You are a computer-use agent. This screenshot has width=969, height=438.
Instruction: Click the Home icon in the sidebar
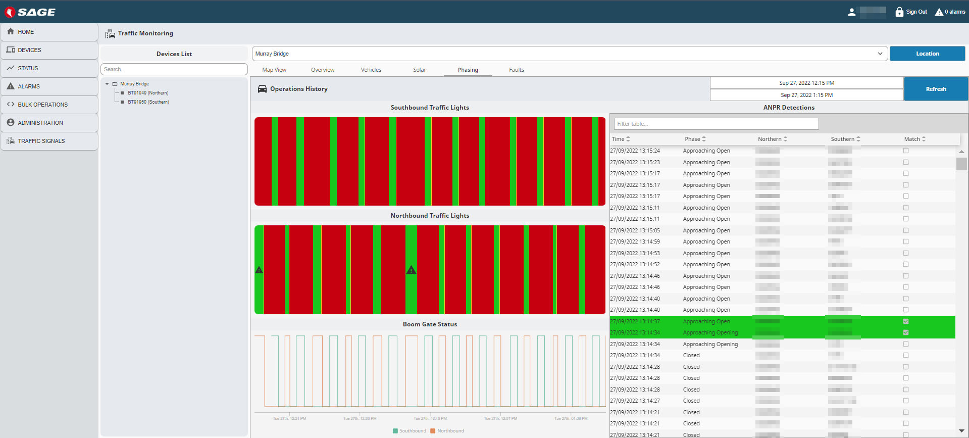pyautogui.click(x=11, y=31)
